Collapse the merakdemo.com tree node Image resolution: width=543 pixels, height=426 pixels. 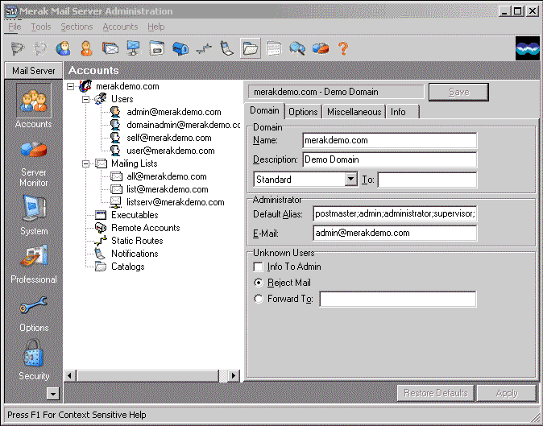tap(70, 86)
